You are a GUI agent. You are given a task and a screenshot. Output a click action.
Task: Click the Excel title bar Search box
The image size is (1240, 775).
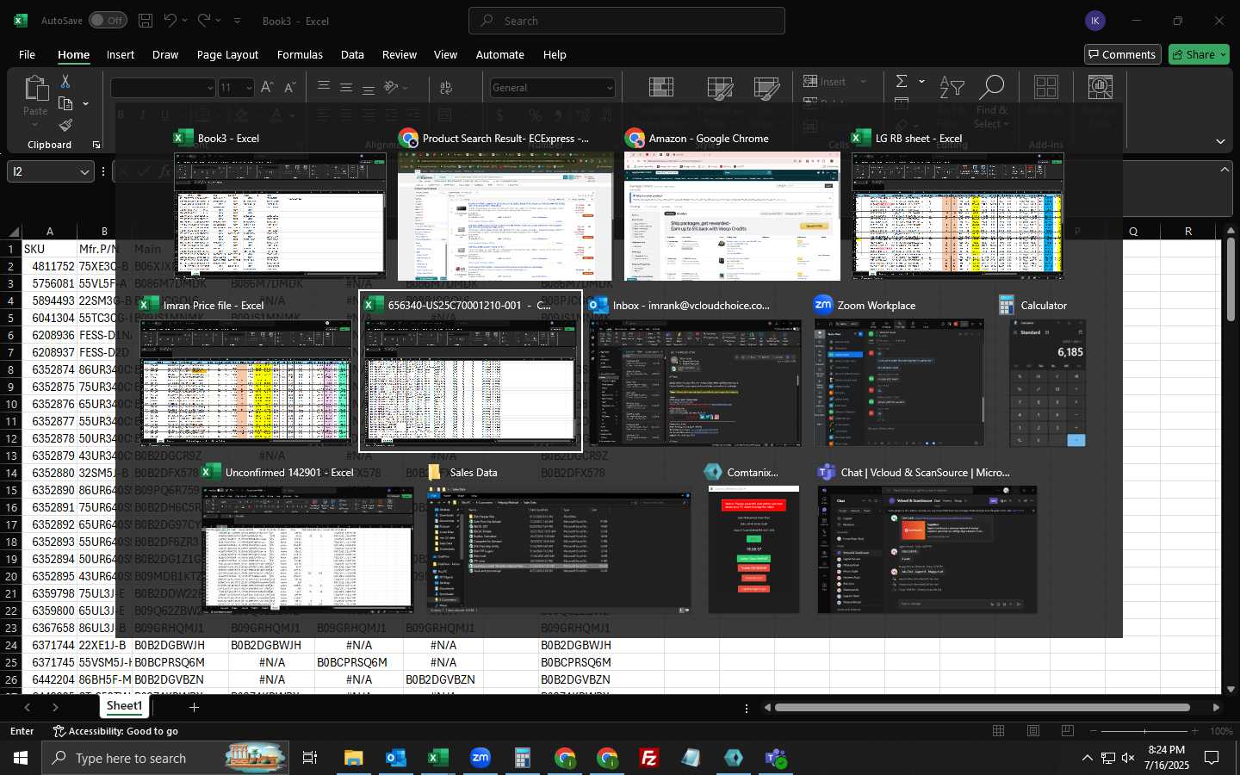627,21
